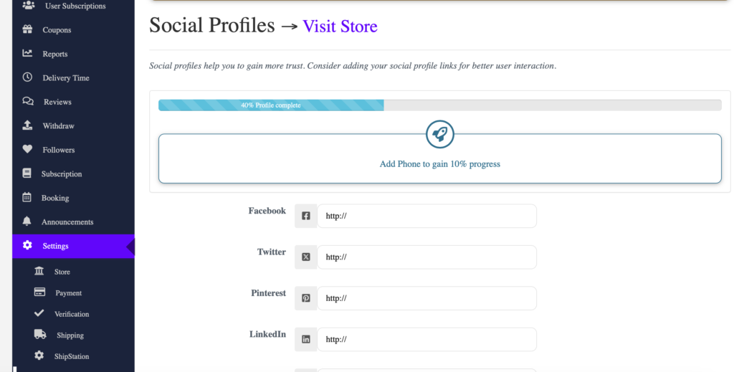
Task: Follow the Visit Store link
Action: point(340,27)
